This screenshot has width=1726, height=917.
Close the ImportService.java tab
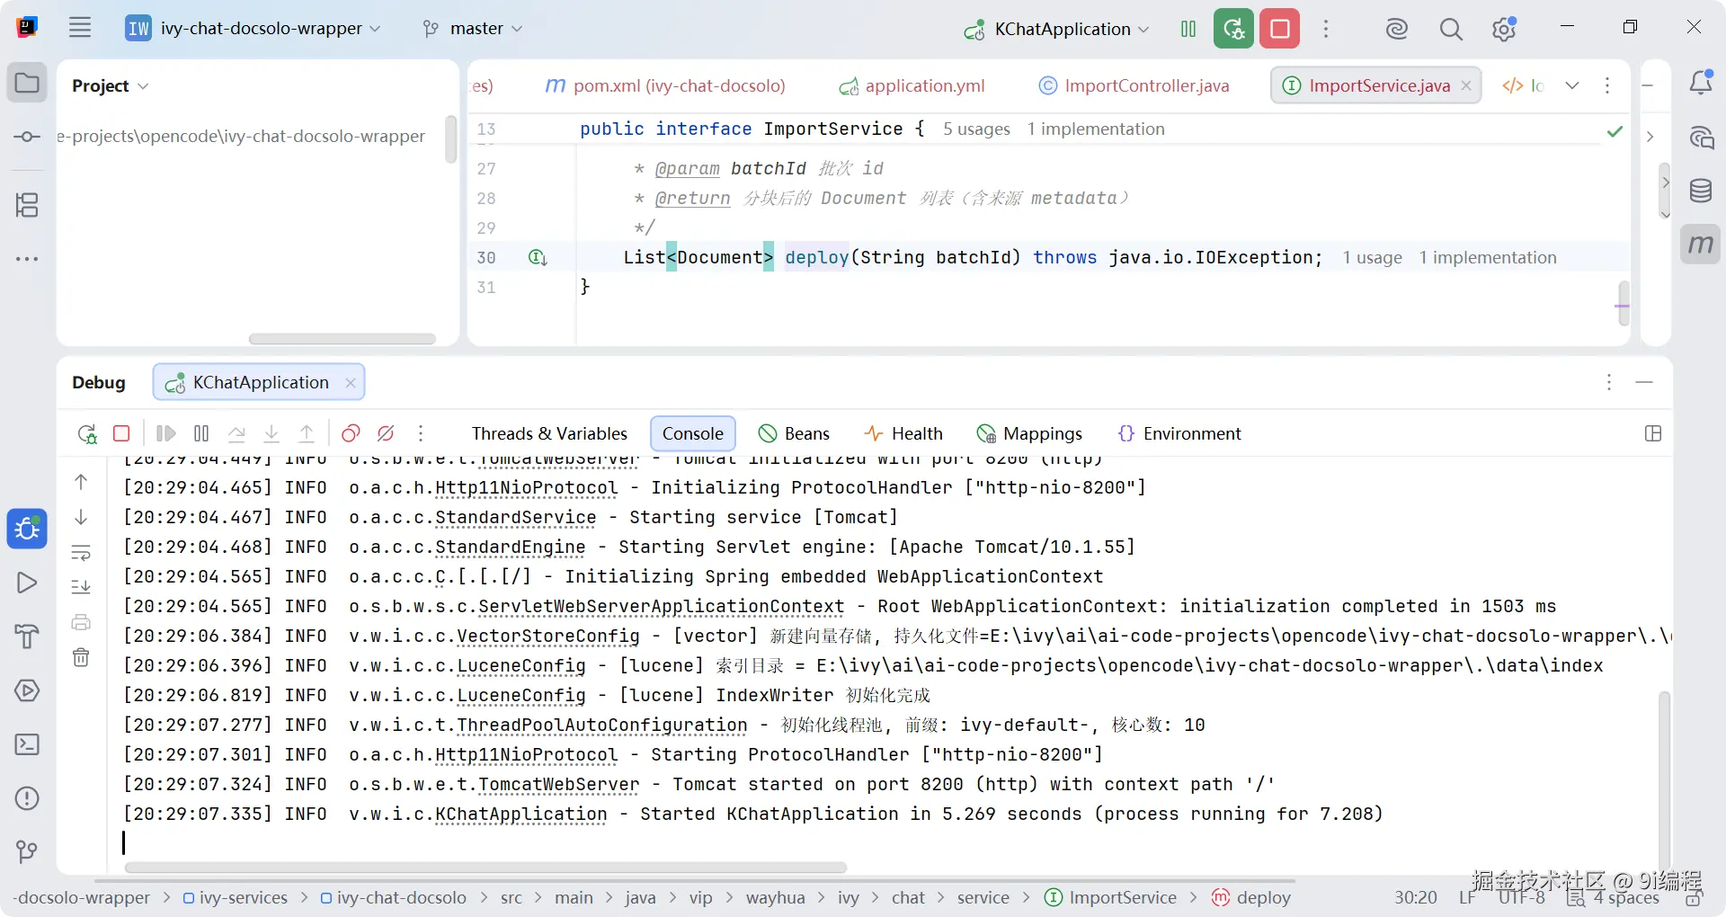tap(1466, 85)
